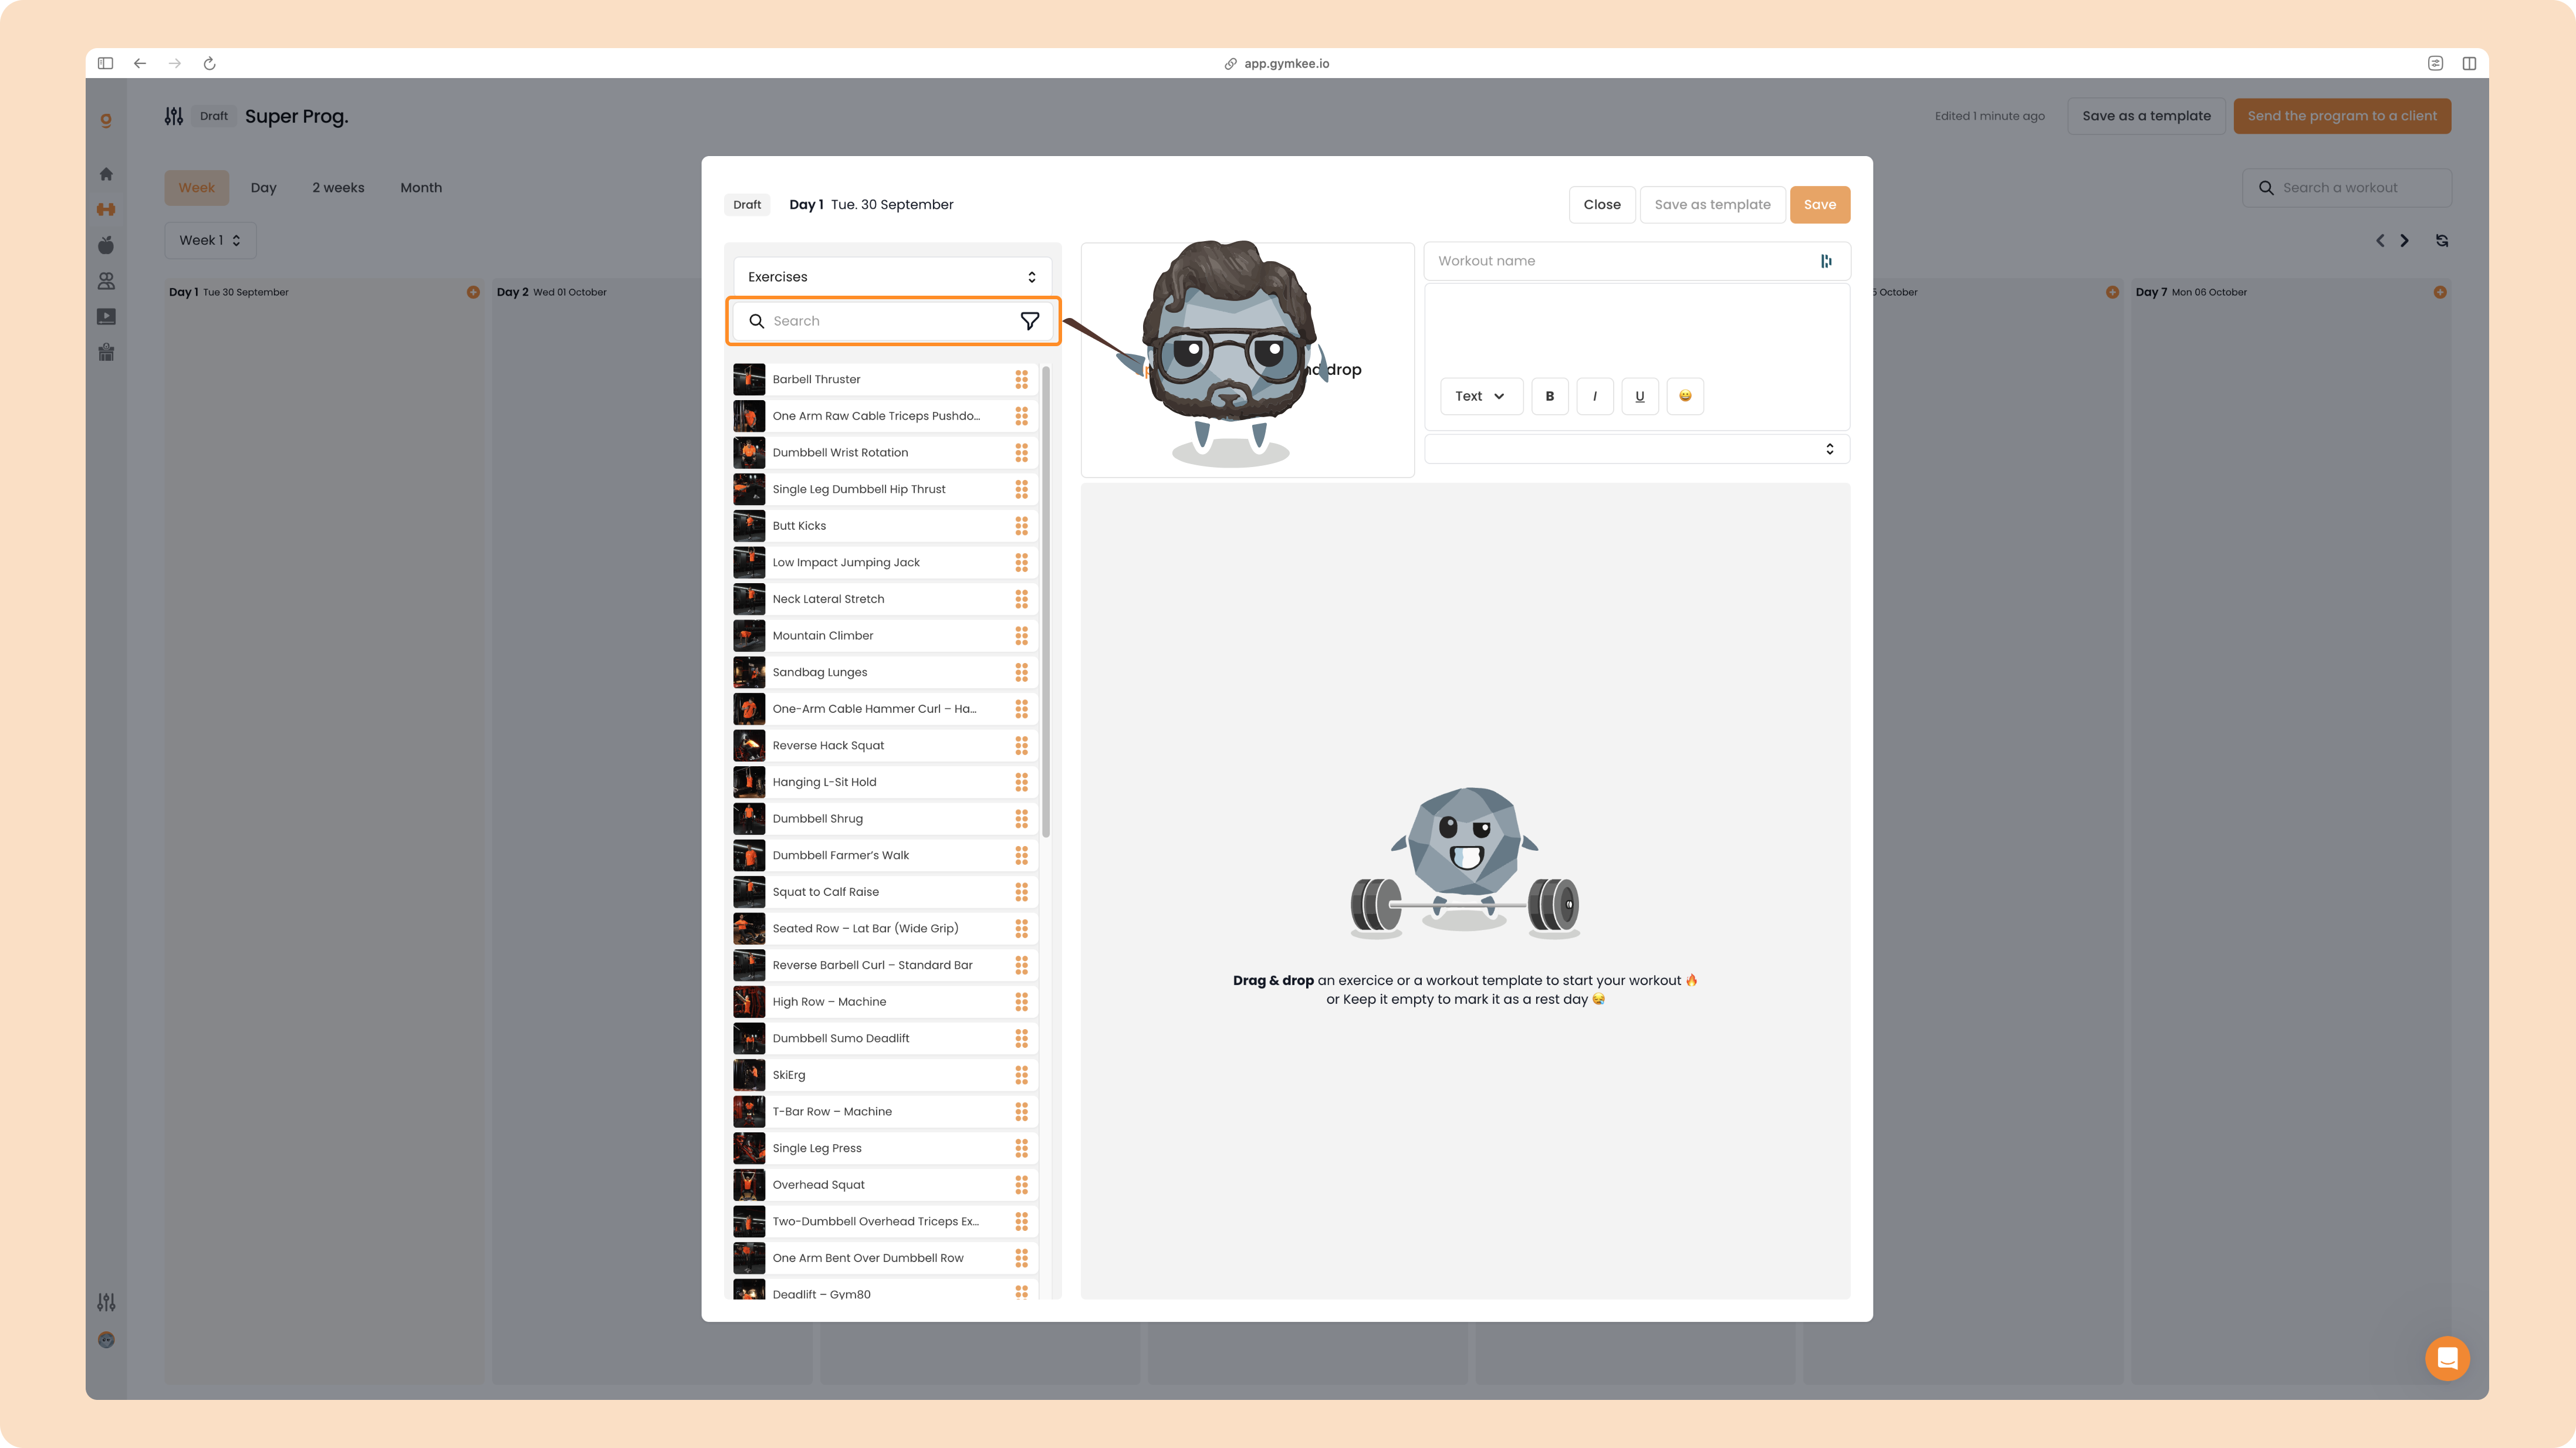The height and width of the screenshot is (1448, 2576).
Task: Go to the next week arrow
Action: 2405,241
